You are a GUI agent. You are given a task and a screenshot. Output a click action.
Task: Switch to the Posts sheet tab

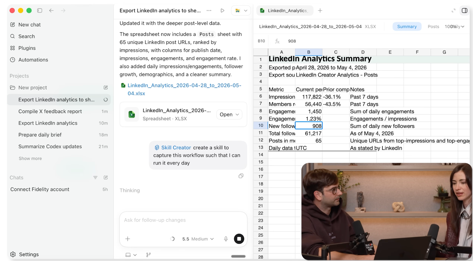(x=433, y=27)
